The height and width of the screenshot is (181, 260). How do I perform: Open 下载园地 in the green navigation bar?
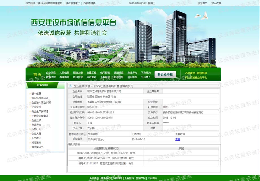coord(105,77)
